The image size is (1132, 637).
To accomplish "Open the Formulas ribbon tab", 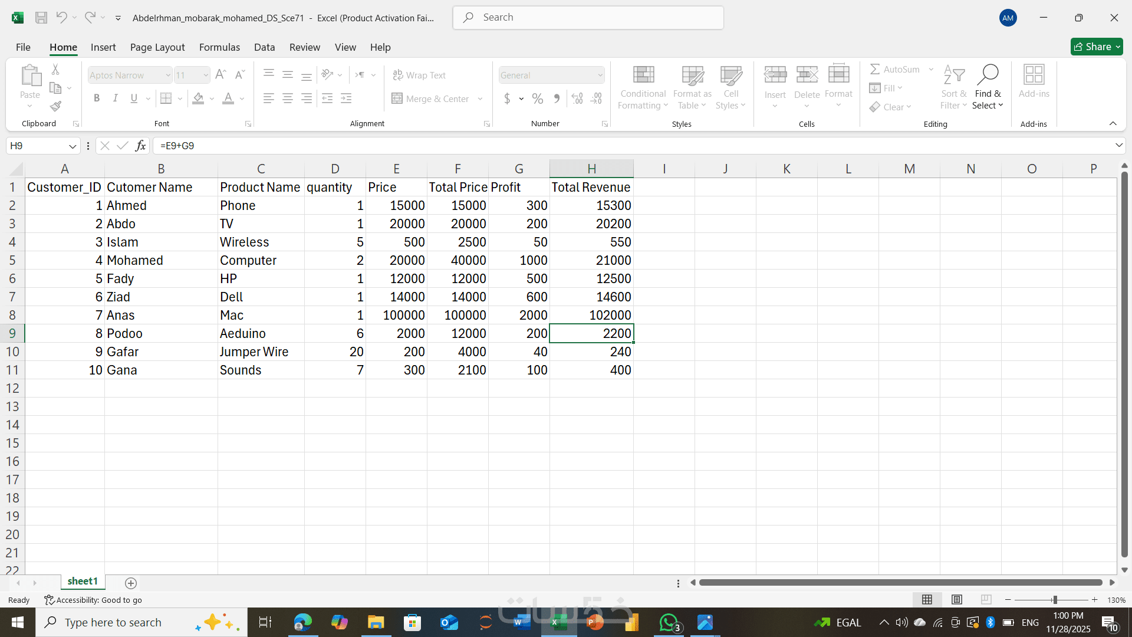I will pos(219,47).
